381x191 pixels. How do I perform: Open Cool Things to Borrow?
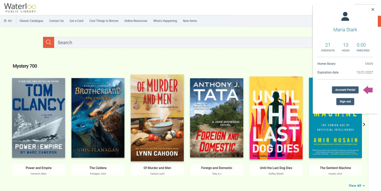[x=104, y=21]
